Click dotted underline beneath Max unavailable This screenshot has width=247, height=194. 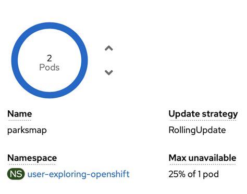coord(202,164)
